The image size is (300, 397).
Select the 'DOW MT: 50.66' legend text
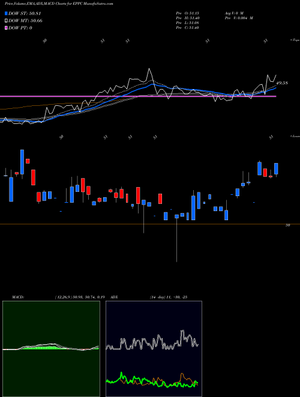point(25,21)
